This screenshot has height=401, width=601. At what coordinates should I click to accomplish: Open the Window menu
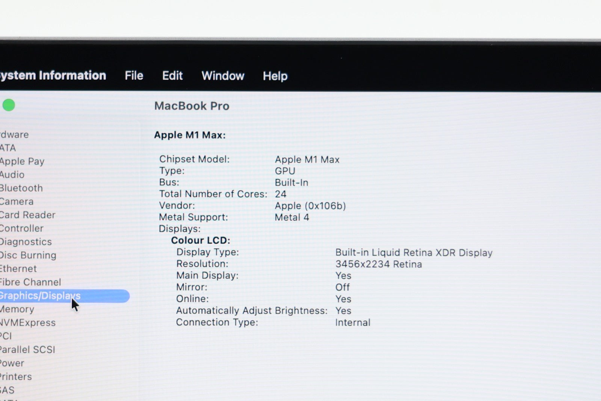(223, 76)
